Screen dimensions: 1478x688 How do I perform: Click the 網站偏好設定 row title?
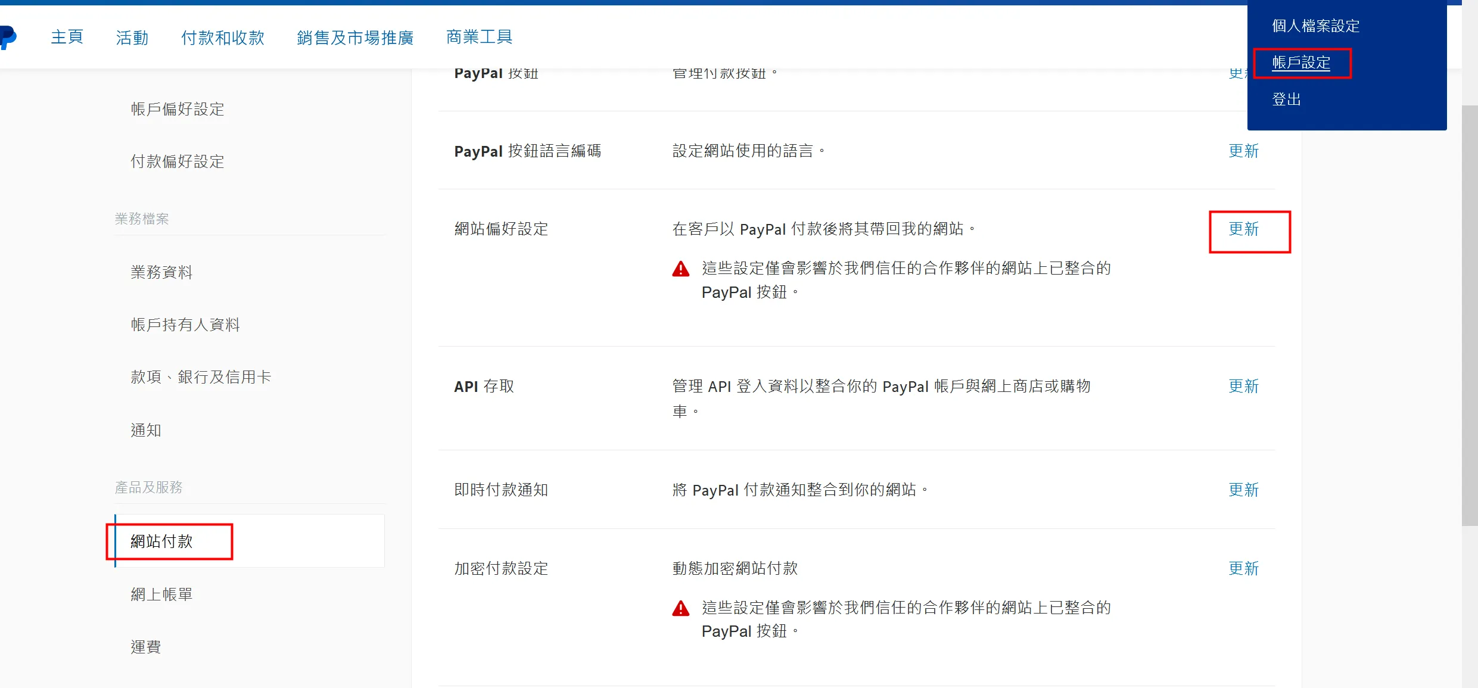[501, 229]
